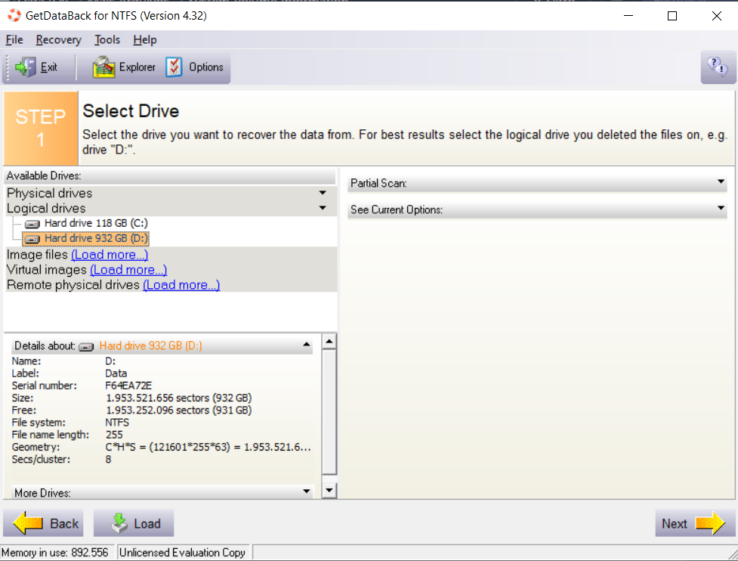Click the Label value Data
This screenshot has height=561, width=738.
pos(116,373)
